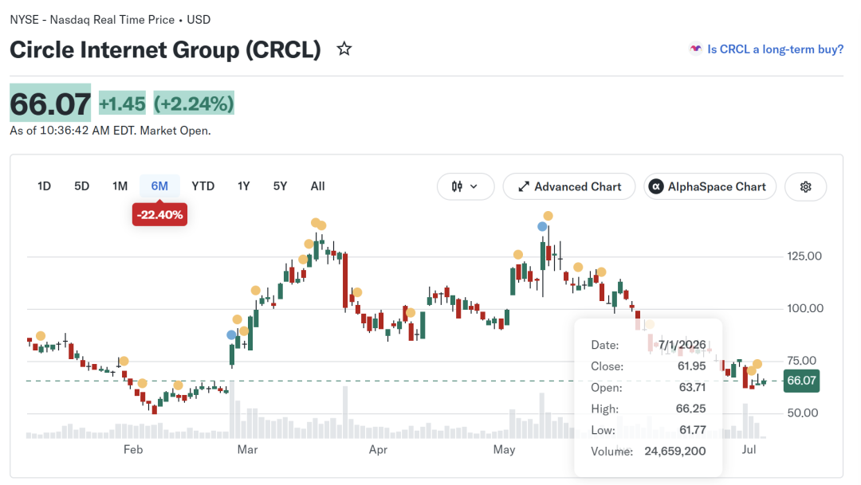Click the blue event marker near March
This screenshot has height=485, width=861.
tap(232, 334)
